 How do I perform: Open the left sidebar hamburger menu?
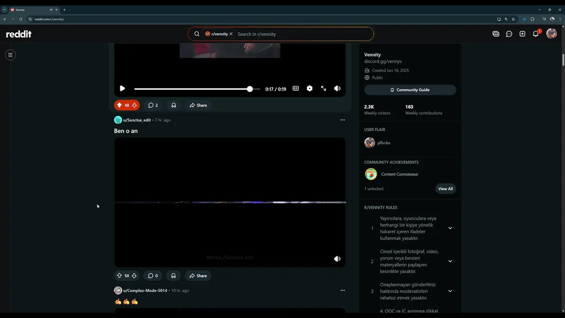(x=10, y=55)
